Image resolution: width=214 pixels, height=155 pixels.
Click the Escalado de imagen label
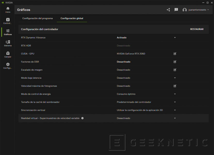coord(32,70)
